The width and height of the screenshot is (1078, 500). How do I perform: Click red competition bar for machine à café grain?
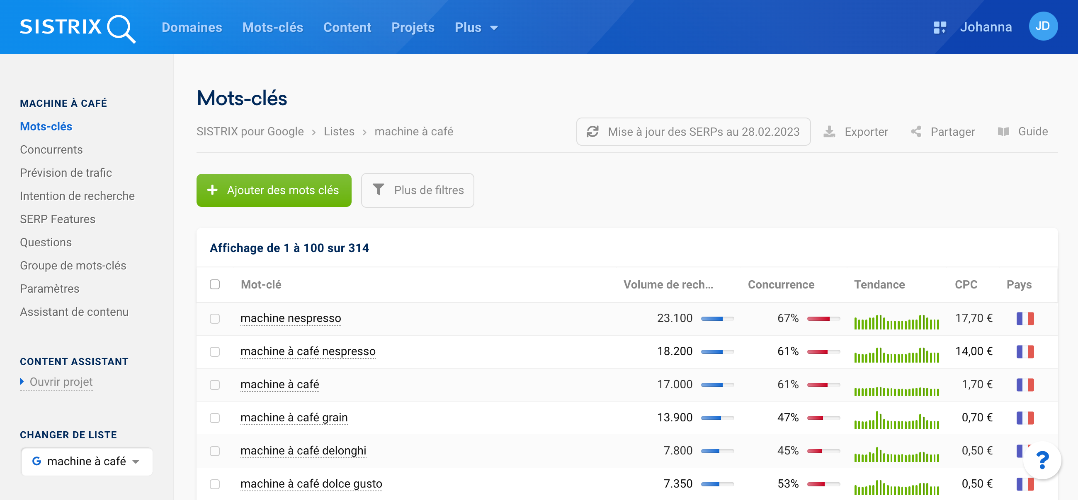[823, 418]
